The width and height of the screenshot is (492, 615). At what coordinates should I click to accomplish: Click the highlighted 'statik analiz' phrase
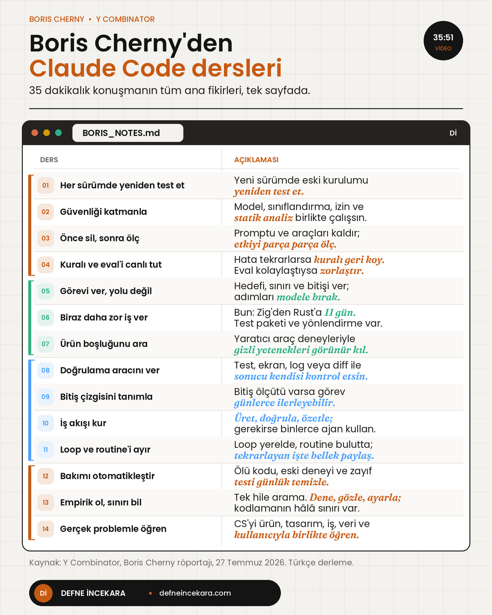[x=263, y=218]
